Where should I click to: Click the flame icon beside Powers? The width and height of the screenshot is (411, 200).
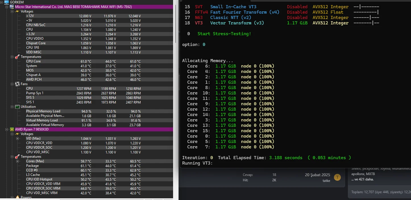click(x=17, y=197)
